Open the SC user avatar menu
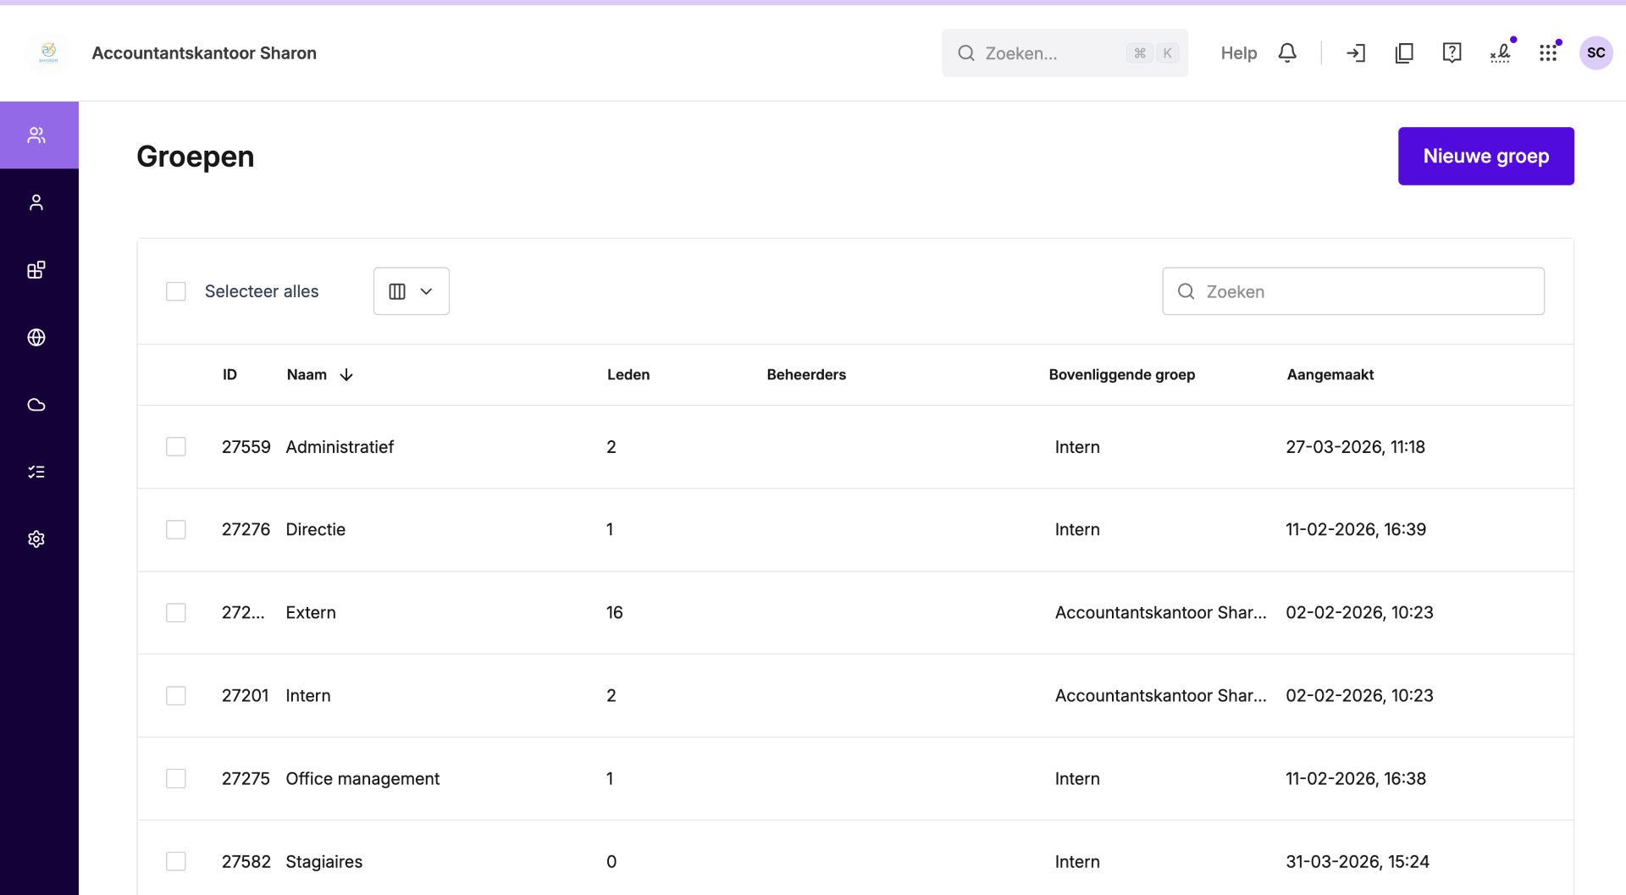This screenshot has width=1626, height=895. point(1596,52)
